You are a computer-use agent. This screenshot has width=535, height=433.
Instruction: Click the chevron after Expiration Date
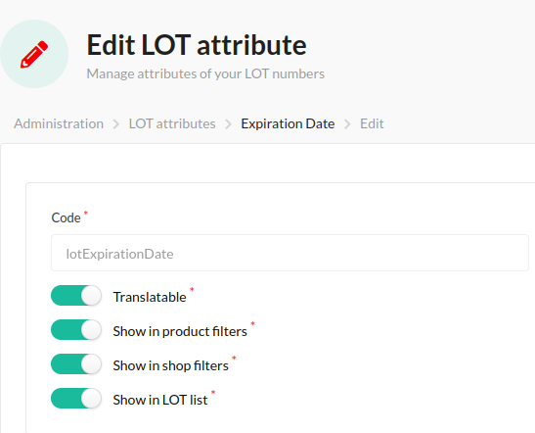click(347, 124)
